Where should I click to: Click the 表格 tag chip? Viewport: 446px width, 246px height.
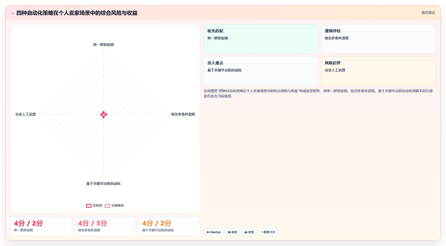(x=232, y=232)
